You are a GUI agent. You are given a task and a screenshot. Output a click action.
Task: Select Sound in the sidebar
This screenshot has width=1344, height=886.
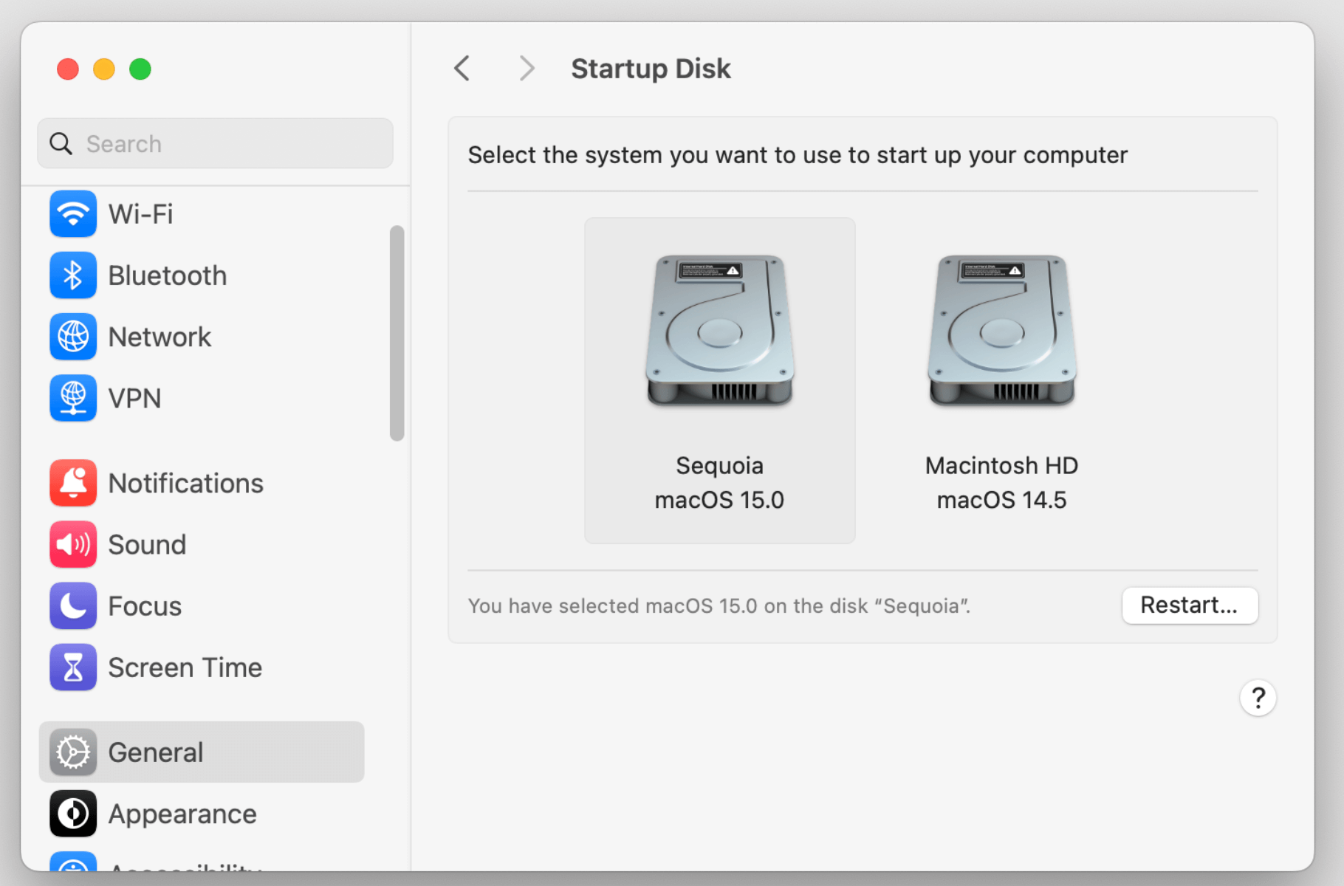coord(147,544)
